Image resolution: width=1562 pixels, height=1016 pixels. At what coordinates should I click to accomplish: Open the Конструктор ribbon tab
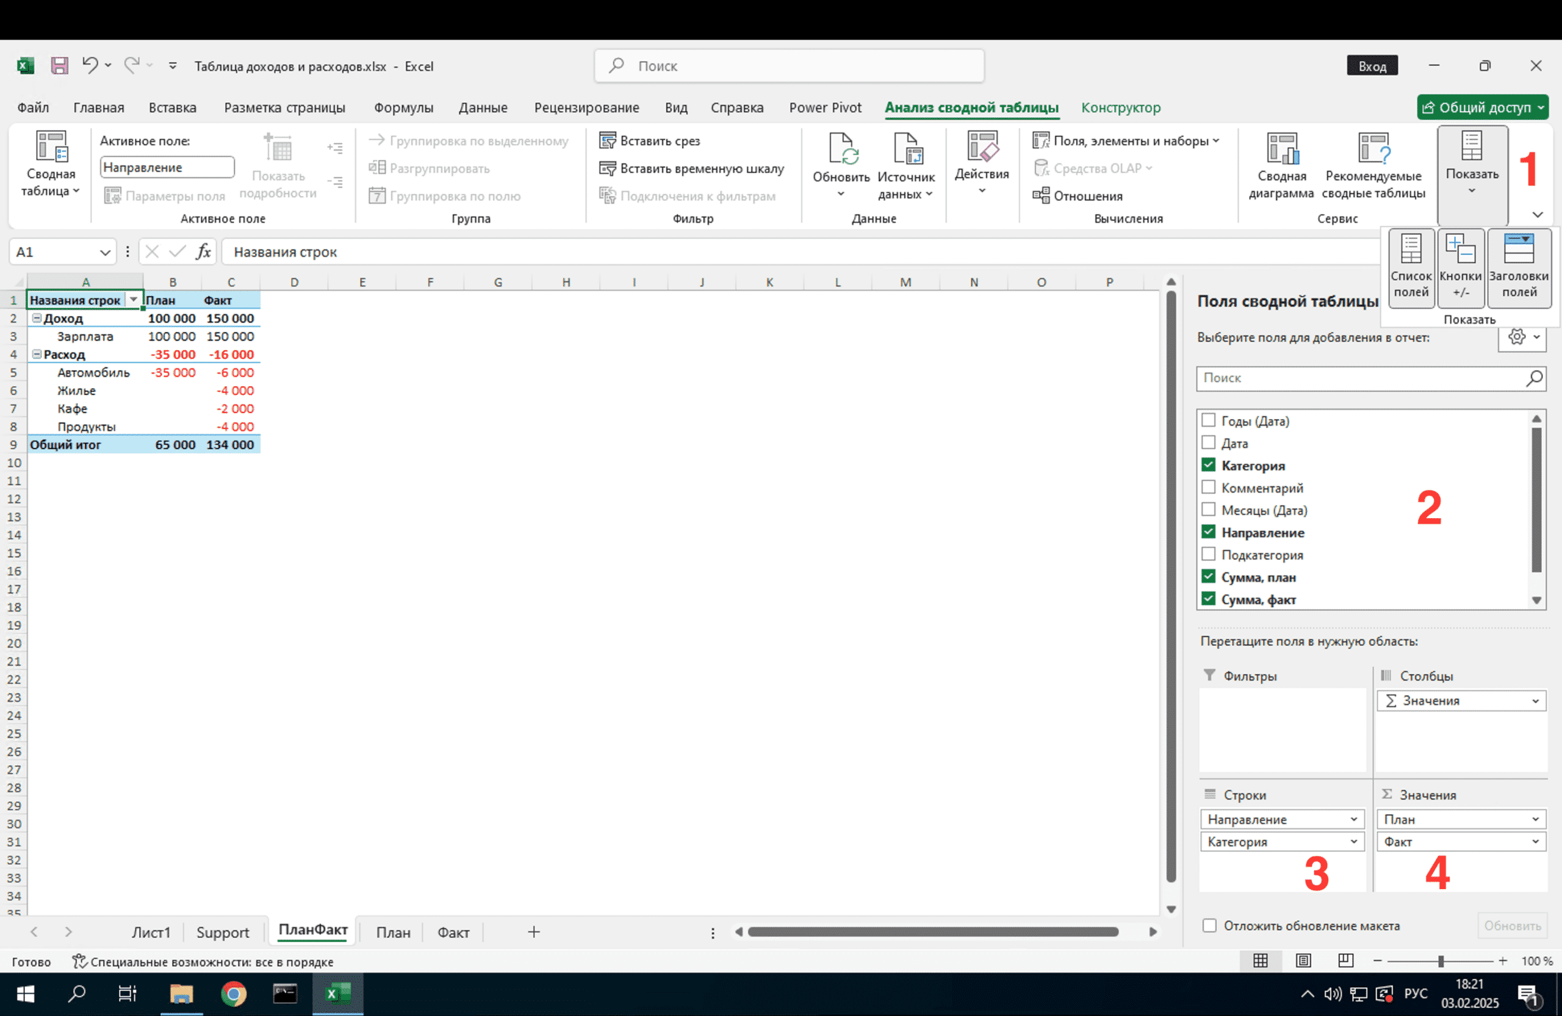click(1121, 107)
